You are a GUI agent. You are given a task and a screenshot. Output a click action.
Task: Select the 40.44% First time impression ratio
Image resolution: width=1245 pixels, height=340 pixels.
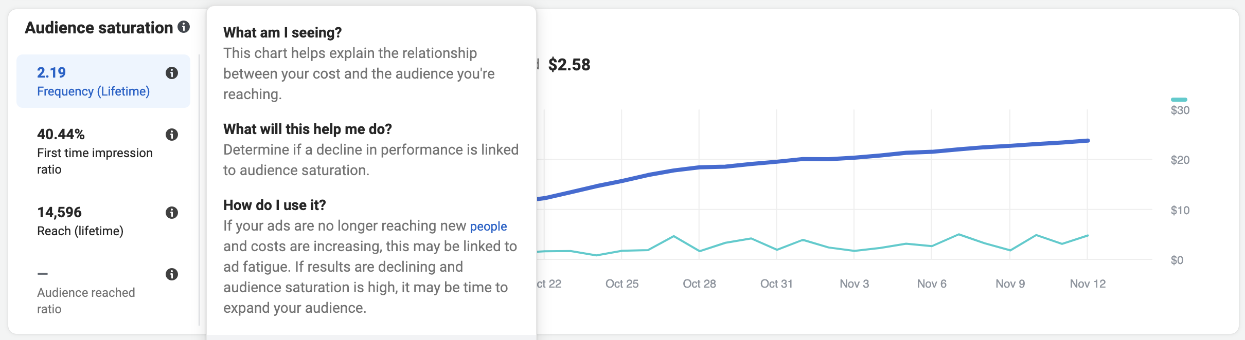point(103,151)
